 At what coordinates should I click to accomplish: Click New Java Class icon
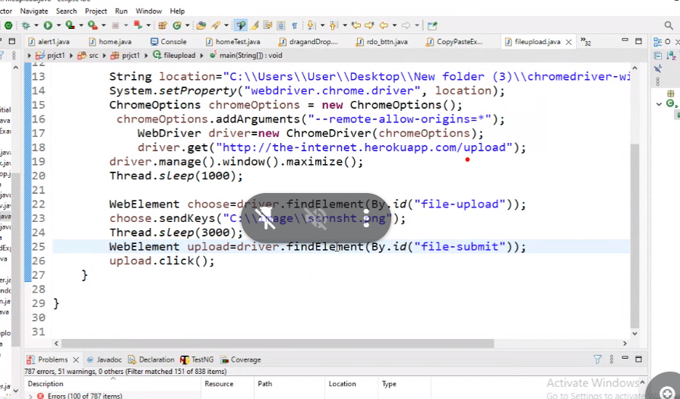pos(176,26)
